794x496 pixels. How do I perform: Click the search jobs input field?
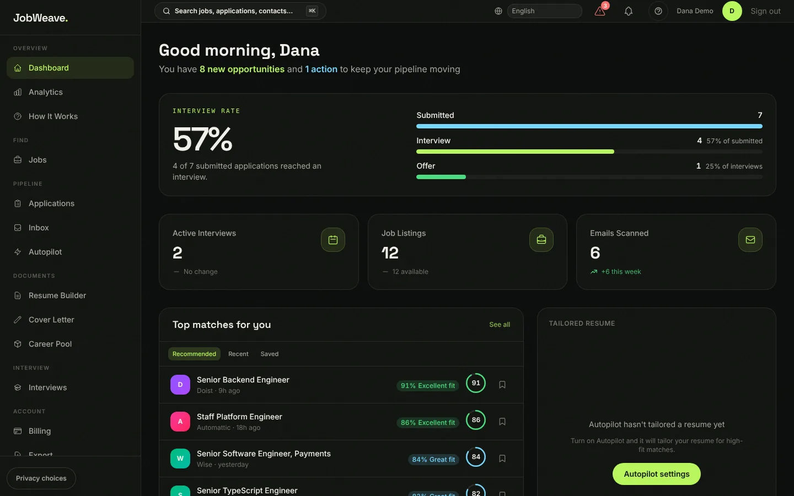point(240,11)
